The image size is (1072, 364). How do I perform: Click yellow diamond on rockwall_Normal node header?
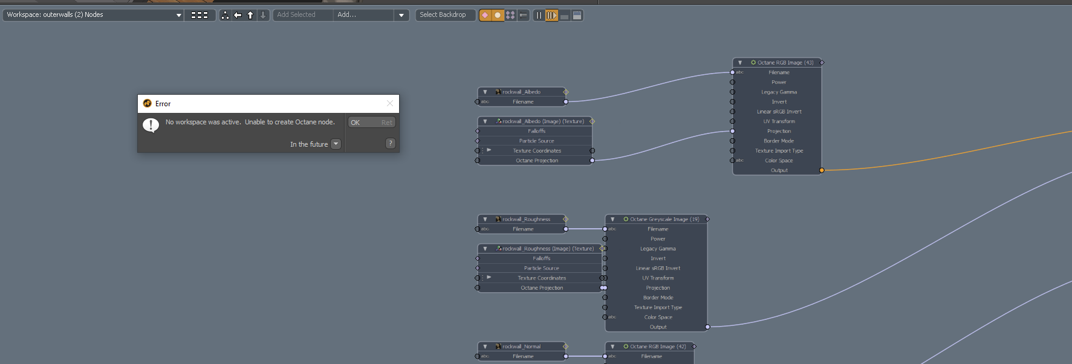(566, 346)
